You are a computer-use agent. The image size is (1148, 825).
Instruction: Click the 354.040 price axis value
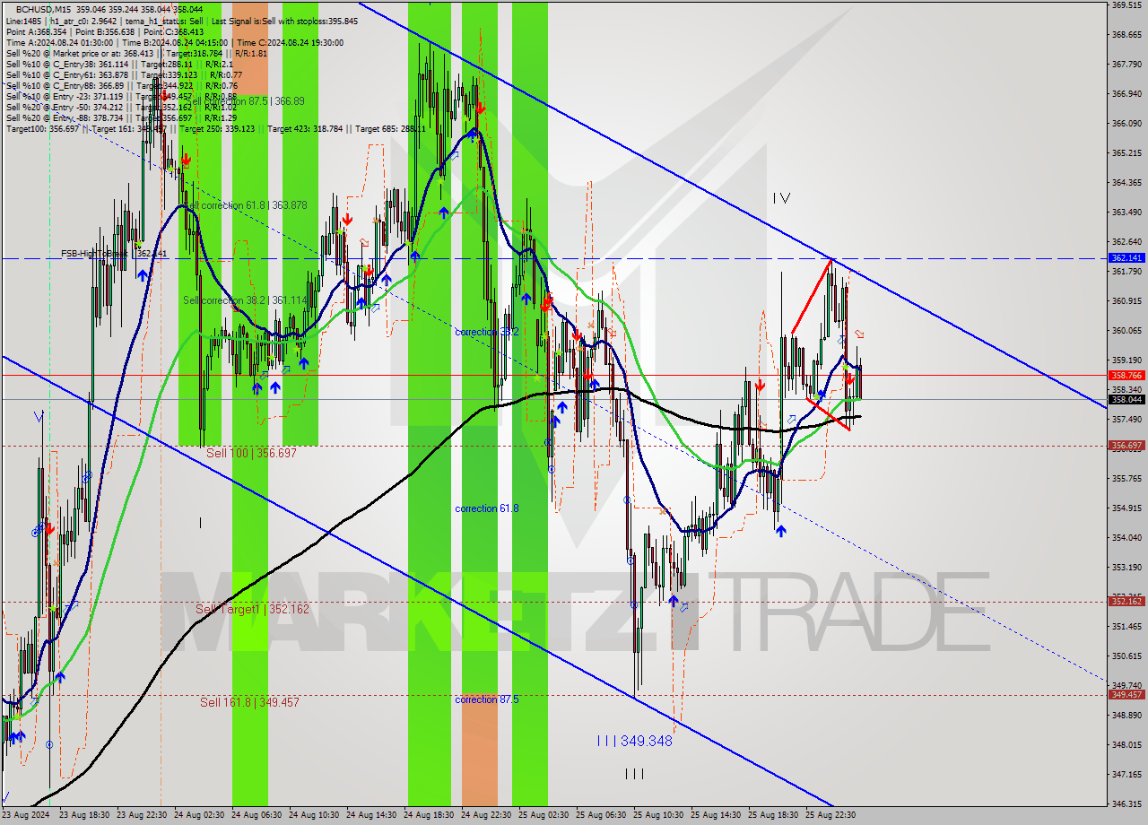(x=1126, y=537)
